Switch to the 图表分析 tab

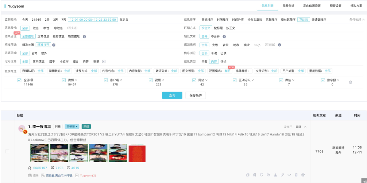coord(288,6)
